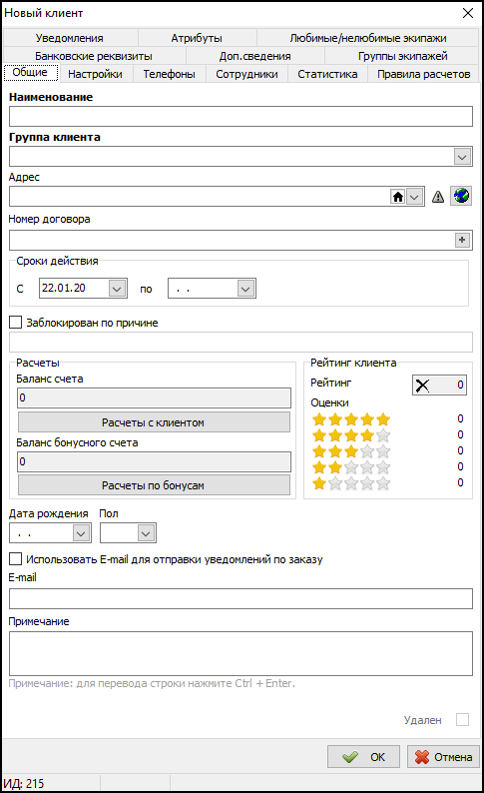Toggle use E-mail for order notifications checkbox
This screenshot has height=793, width=484.
coord(16,559)
